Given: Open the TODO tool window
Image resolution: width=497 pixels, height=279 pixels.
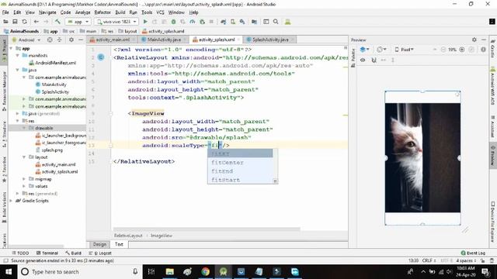Looking at the screenshot, I should click(20, 253).
